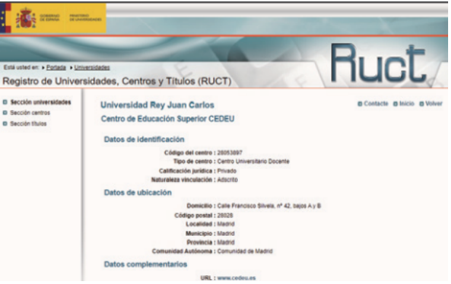Click the Spanish government coat of arms logo
This screenshot has height=284, width=451.
(26, 18)
